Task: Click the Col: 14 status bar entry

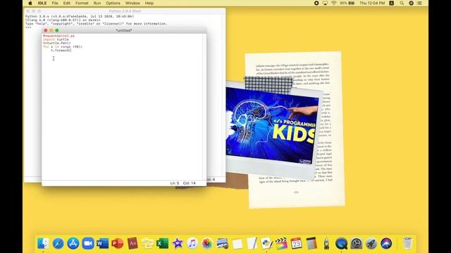Action: [x=190, y=183]
